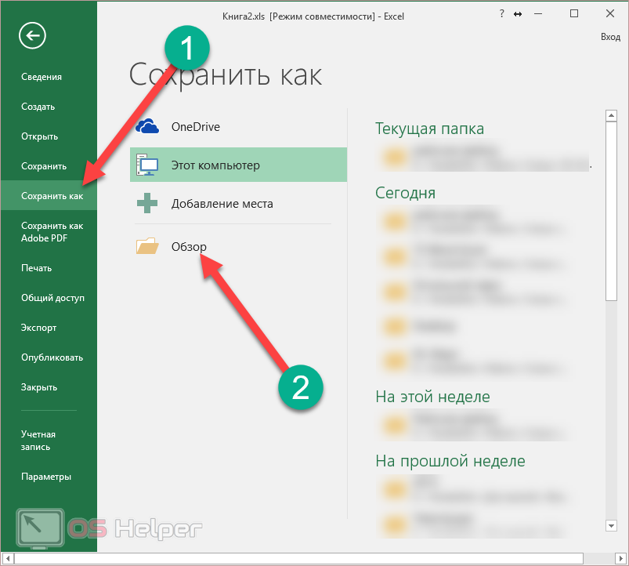Viewport: 629px width, 566px height.
Task: Choose Закрыть from the sidebar
Action: [39, 387]
